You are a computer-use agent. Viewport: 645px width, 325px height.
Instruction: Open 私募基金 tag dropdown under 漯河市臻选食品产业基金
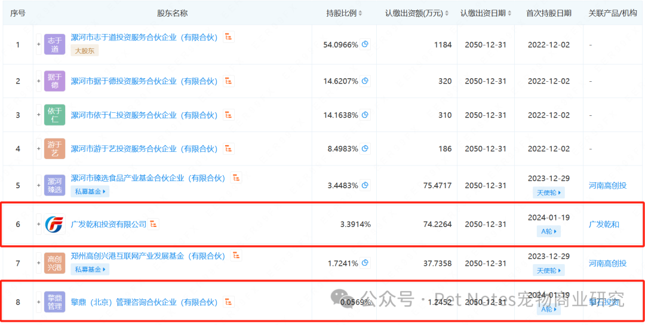90,191
